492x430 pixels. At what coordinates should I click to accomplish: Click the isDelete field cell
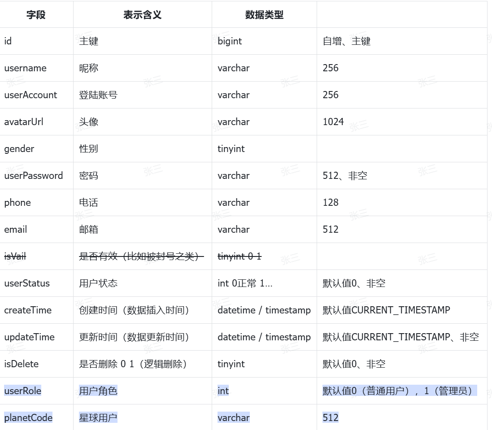pyautogui.click(x=22, y=364)
